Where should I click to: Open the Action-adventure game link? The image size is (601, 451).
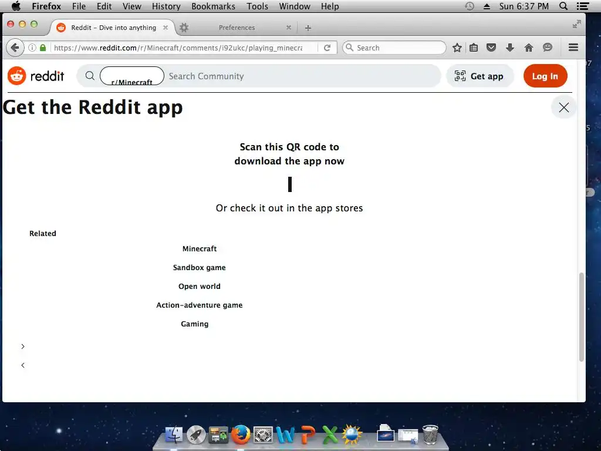click(x=200, y=305)
